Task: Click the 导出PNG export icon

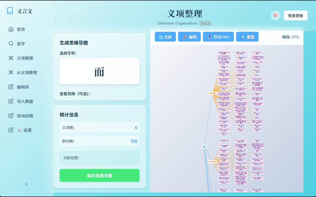Action: click(210, 37)
